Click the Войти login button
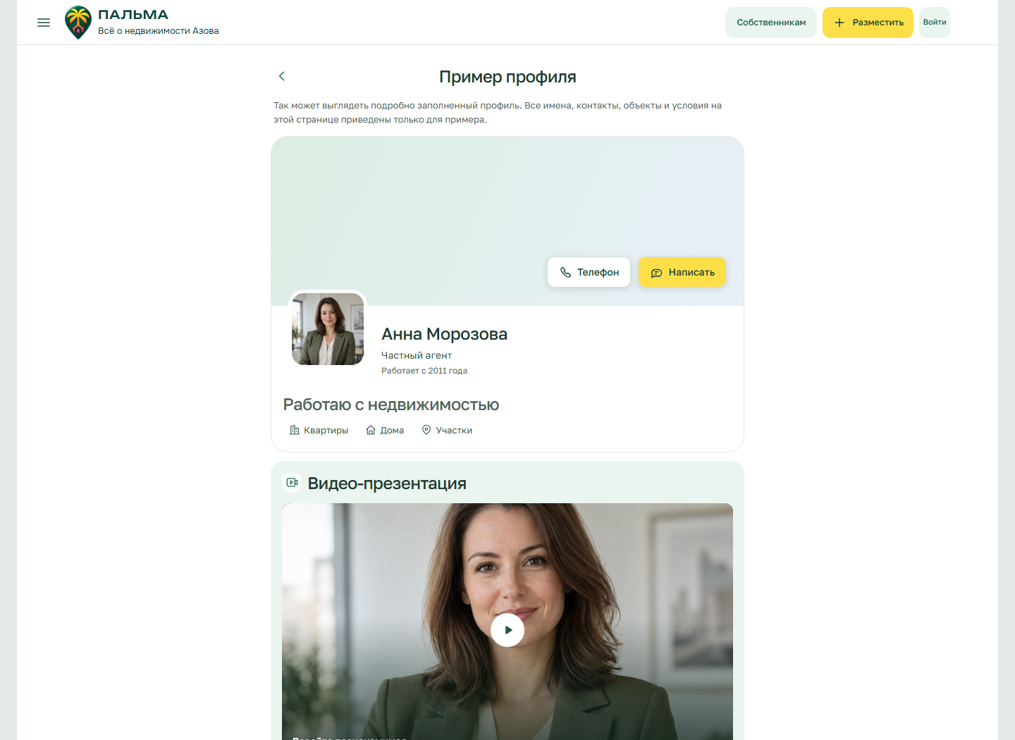The image size is (1015, 740). [x=935, y=23]
